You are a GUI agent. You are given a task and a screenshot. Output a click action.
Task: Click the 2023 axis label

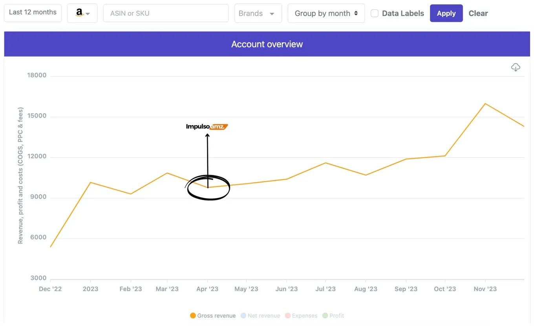90,289
